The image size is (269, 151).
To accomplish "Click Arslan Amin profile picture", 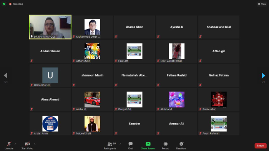I will click(50, 124).
